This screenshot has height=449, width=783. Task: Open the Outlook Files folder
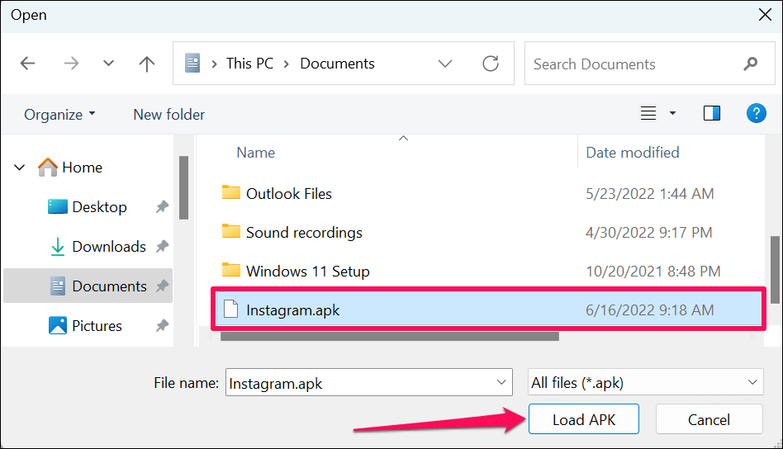pos(288,194)
